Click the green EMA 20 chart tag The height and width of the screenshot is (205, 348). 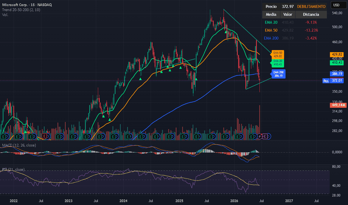tap(277, 63)
